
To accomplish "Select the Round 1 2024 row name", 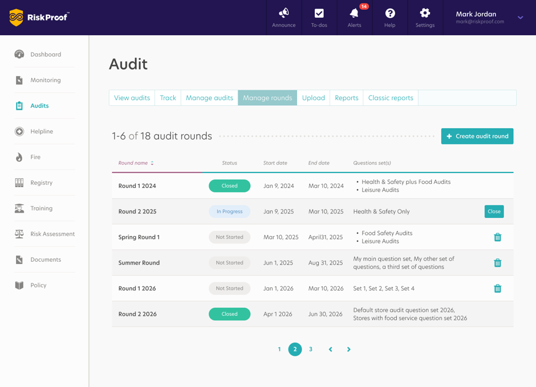I will tap(137, 186).
